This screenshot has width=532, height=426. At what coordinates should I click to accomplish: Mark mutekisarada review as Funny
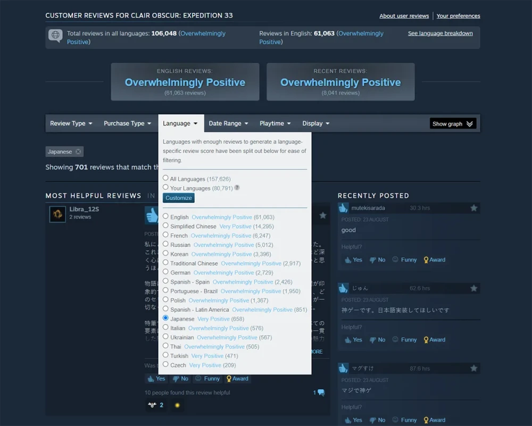[x=404, y=260]
